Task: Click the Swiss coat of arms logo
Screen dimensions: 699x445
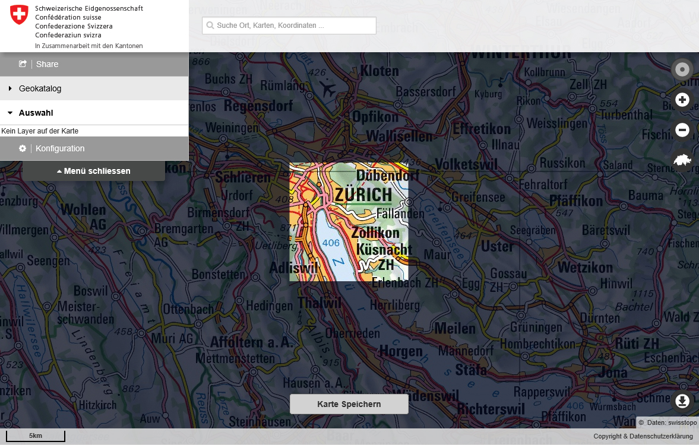Action: 19,15
